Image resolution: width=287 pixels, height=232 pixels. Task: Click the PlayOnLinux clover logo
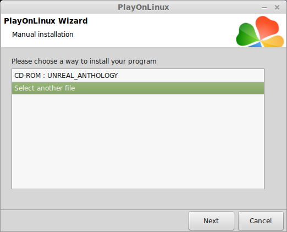[260, 31]
